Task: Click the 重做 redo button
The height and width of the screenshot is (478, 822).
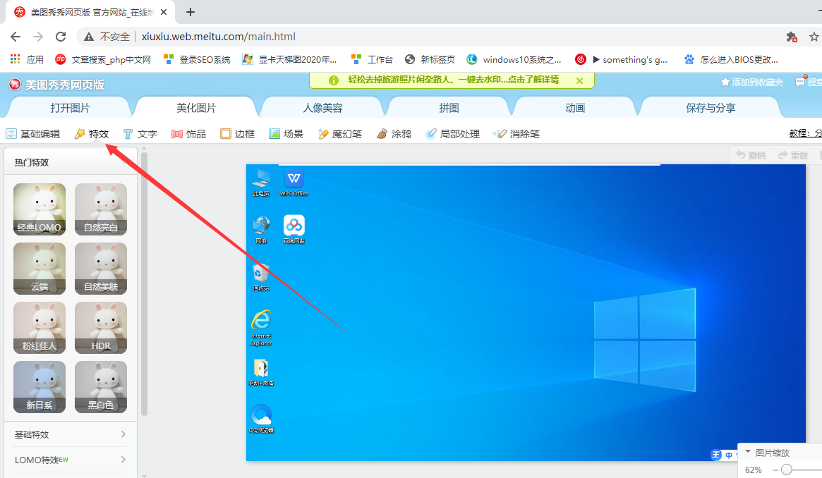Action: point(793,155)
